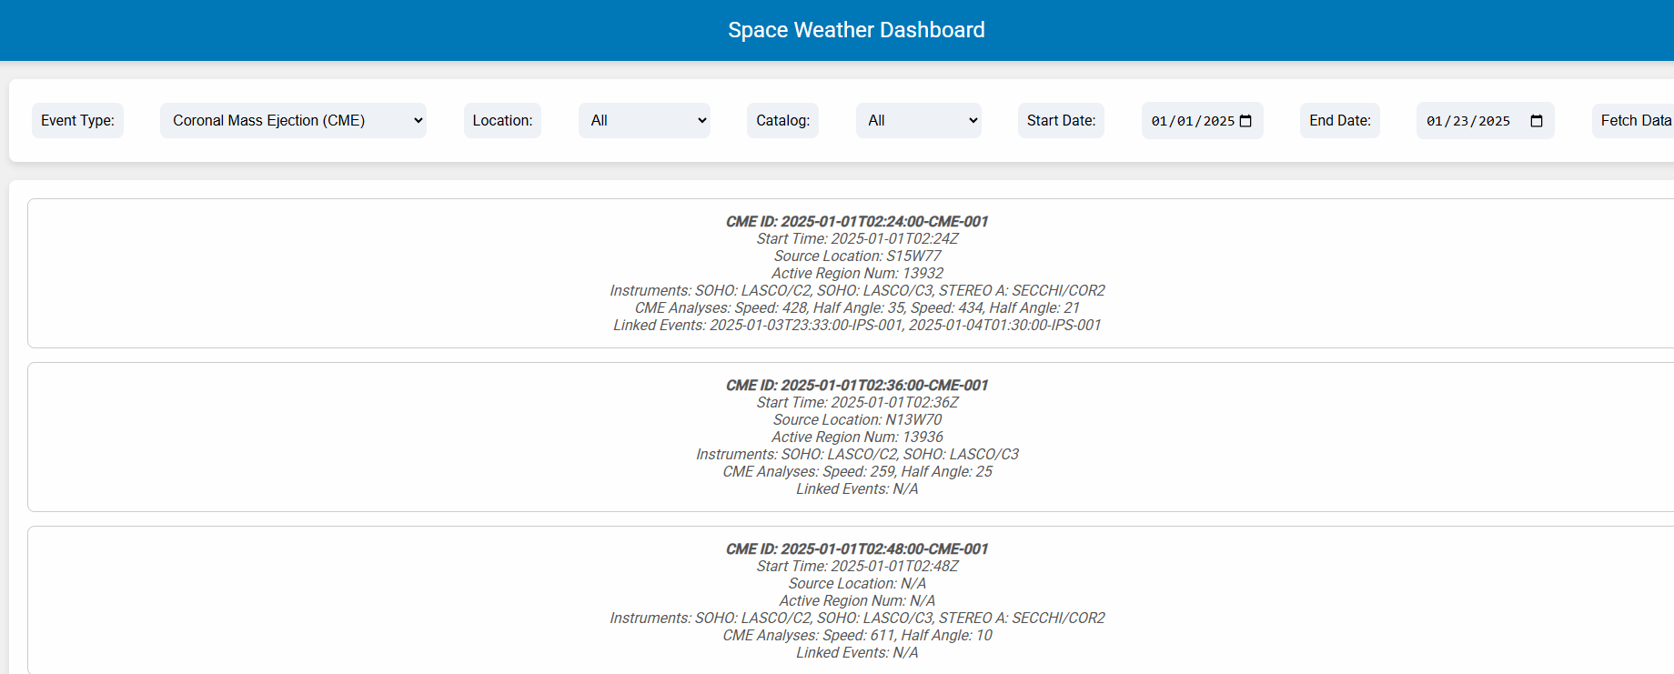Click Source Location: N/A text
1674x674 pixels.
coord(857,583)
